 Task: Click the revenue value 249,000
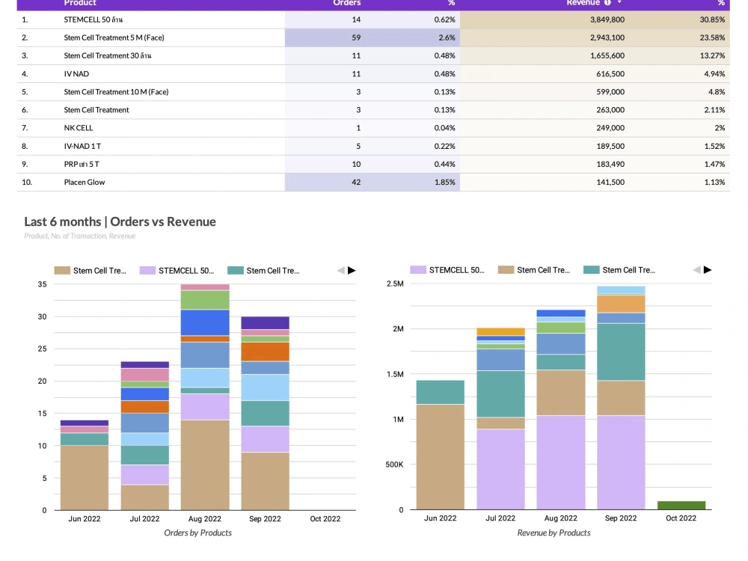pyautogui.click(x=610, y=128)
